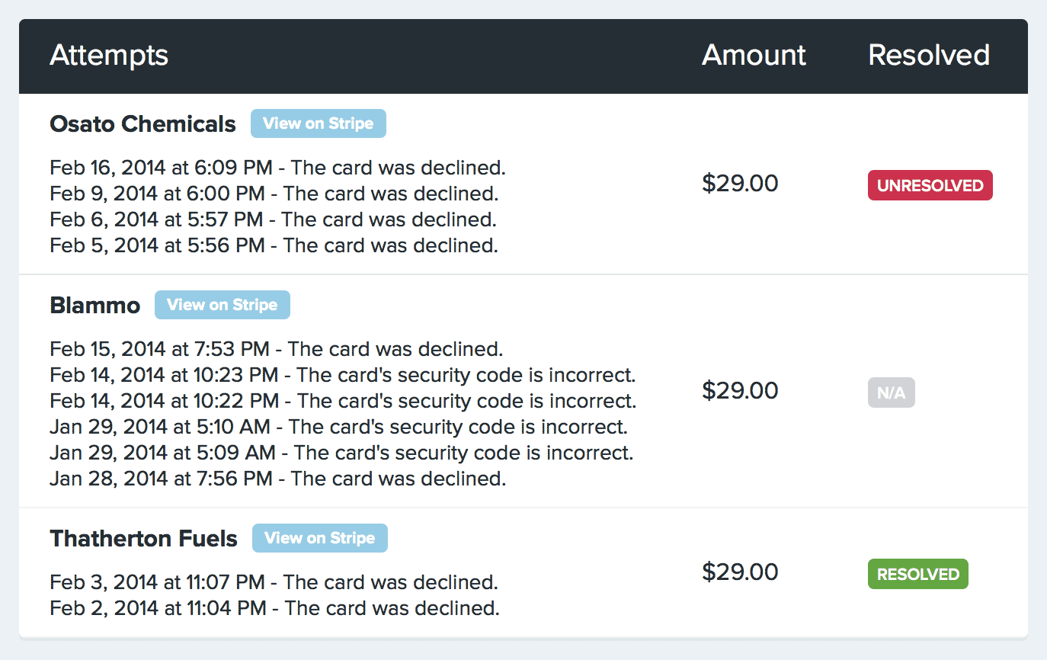The image size is (1047, 660).
Task: Click the Amount column header
Action: [754, 56]
